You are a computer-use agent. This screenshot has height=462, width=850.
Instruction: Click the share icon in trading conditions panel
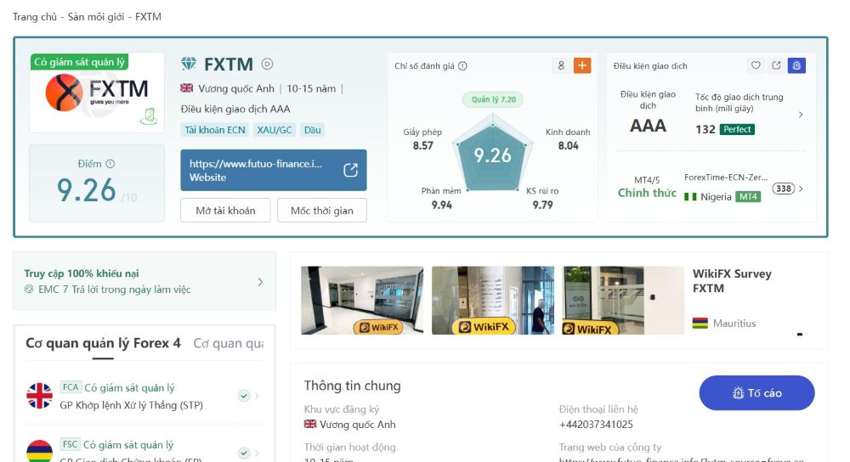pos(776,65)
